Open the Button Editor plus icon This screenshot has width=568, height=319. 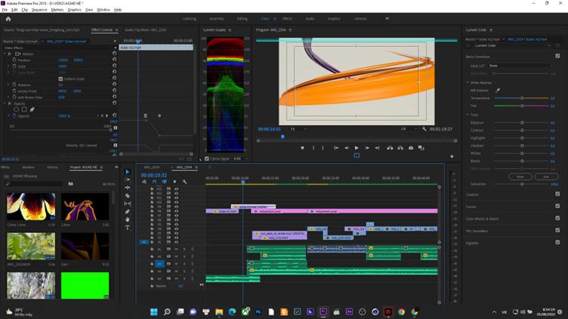(x=452, y=157)
